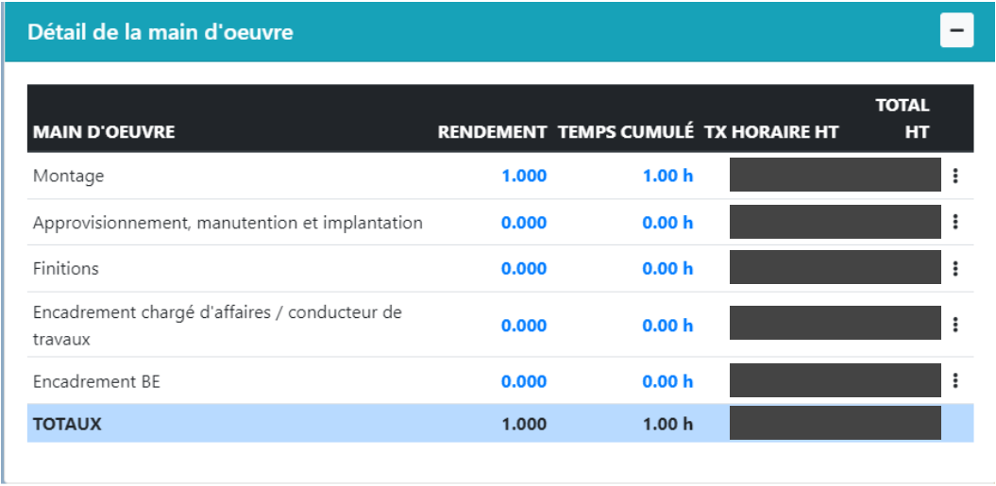Collapse the Détail de la main d'oeuvre panel
This screenshot has width=996, height=486.
(x=956, y=31)
